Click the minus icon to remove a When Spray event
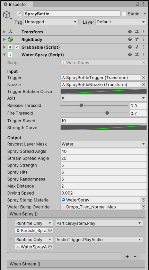 pos(135,257)
